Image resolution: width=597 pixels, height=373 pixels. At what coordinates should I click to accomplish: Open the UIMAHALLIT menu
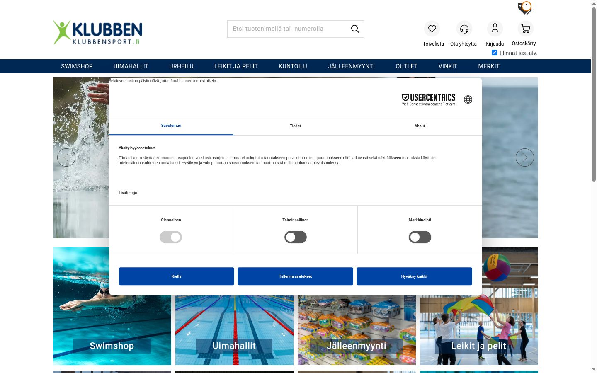point(131,66)
